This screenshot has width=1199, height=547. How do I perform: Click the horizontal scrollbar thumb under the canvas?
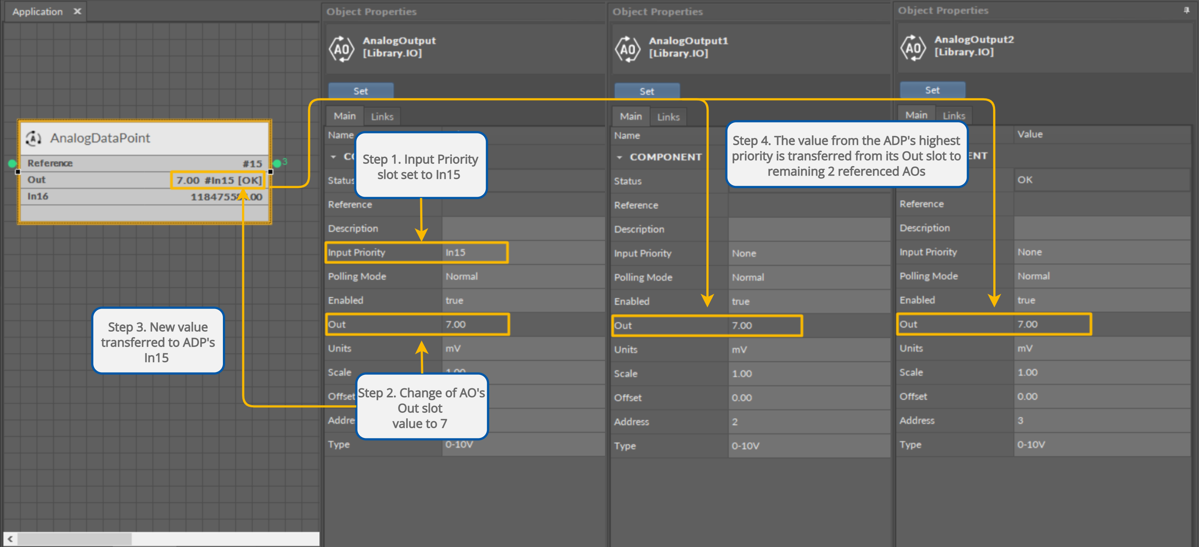(74, 539)
